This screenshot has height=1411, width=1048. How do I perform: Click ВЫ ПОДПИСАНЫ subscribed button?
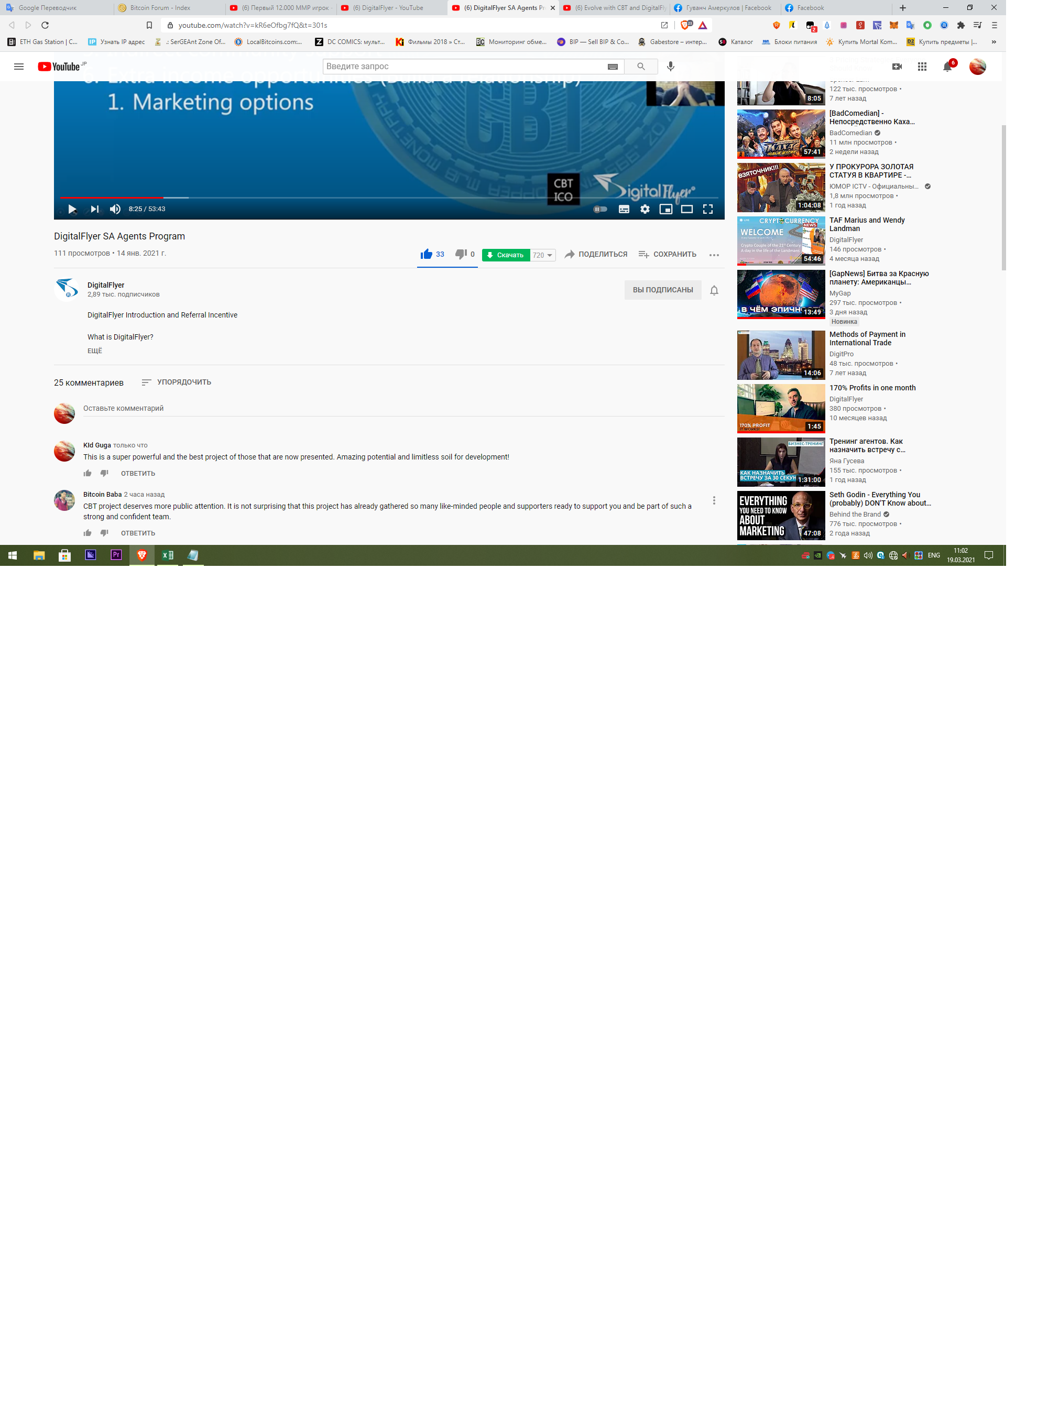click(x=663, y=290)
